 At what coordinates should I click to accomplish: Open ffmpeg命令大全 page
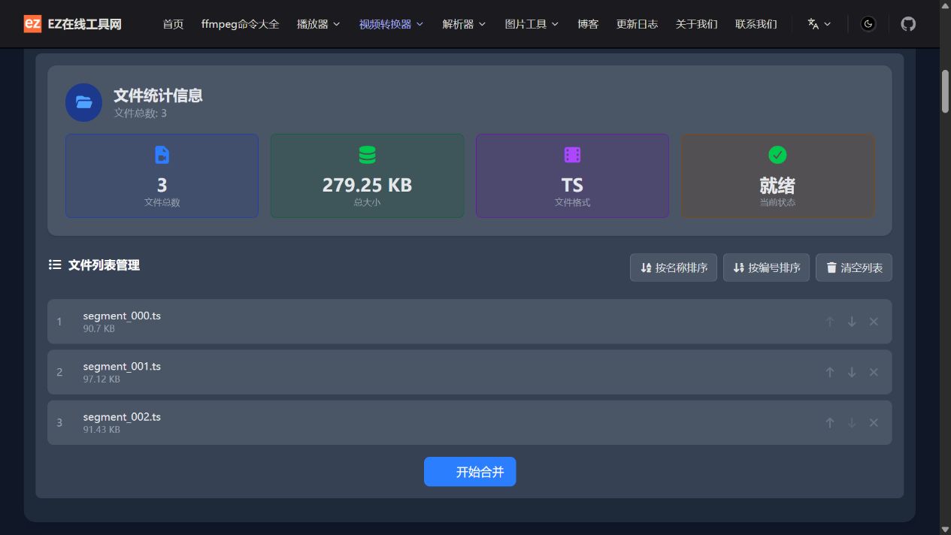241,24
